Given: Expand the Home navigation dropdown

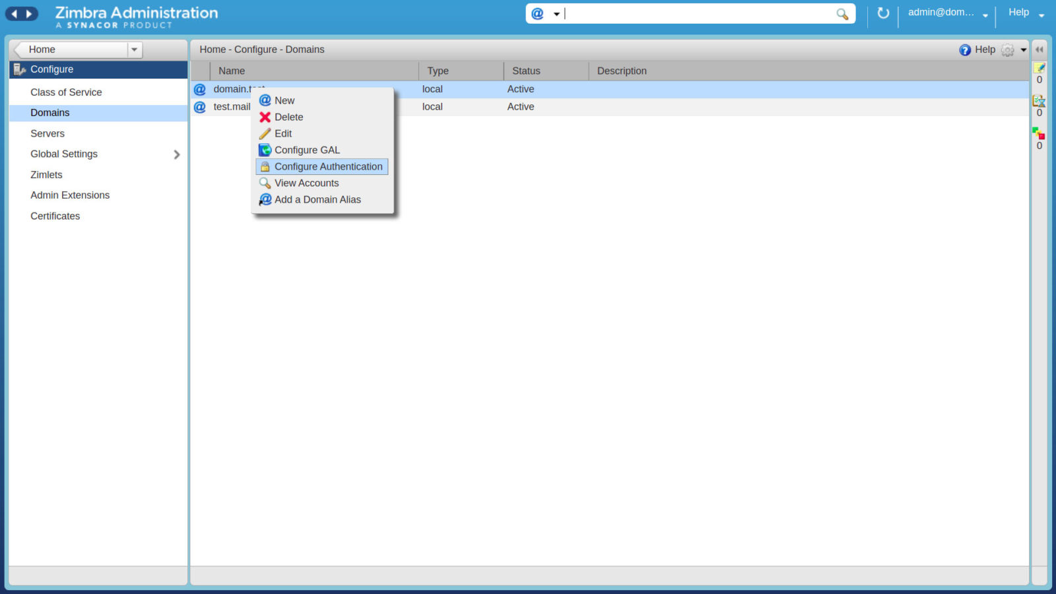Looking at the screenshot, I should click(x=134, y=49).
